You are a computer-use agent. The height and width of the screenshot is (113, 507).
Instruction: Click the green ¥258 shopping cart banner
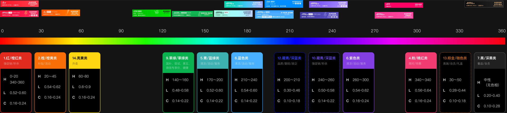152,13
